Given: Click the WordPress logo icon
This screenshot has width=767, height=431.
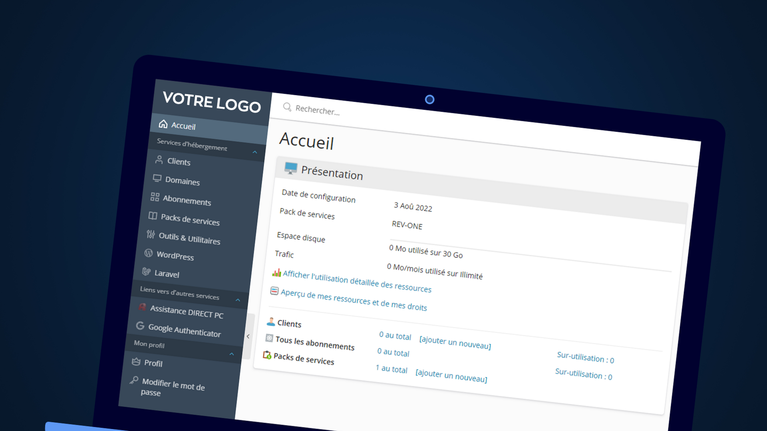Looking at the screenshot, I should [149, 253].
